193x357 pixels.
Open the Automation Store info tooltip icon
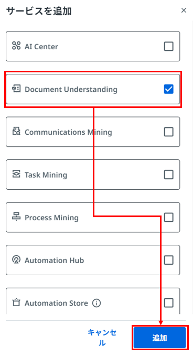pos(97,303)
